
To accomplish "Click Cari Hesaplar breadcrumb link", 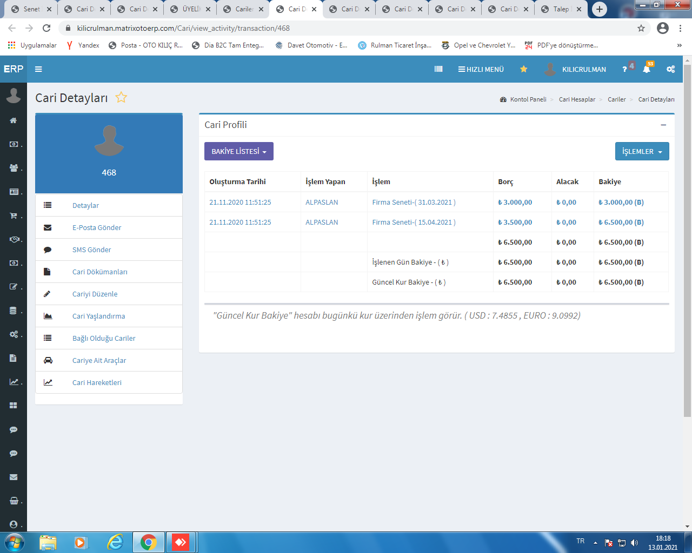I will point(577,99).
